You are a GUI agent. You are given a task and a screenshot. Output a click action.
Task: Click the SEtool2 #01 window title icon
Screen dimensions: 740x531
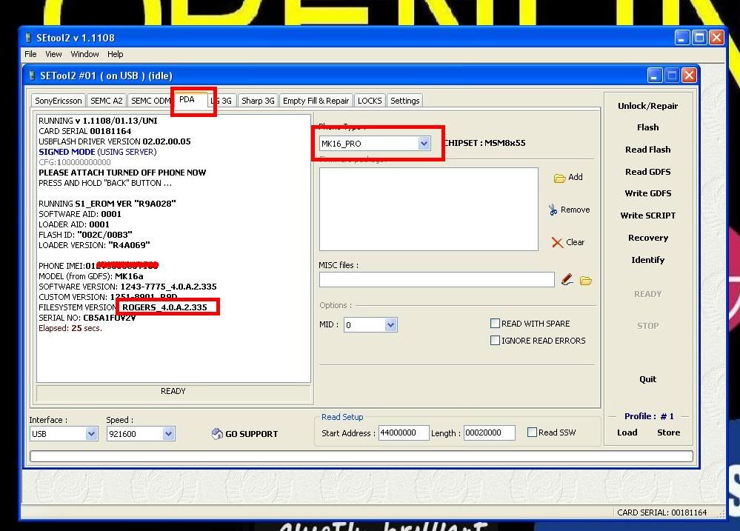point(31,76)
